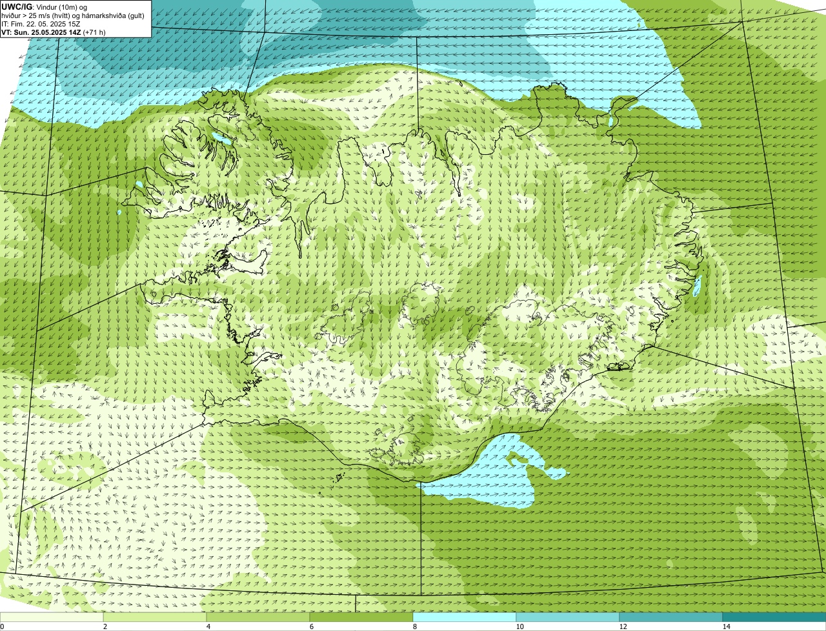This screenshot has width=826, height=631.
Task: Click the 6–8 m/s green legend swatch
Action: tap(361, 617)
